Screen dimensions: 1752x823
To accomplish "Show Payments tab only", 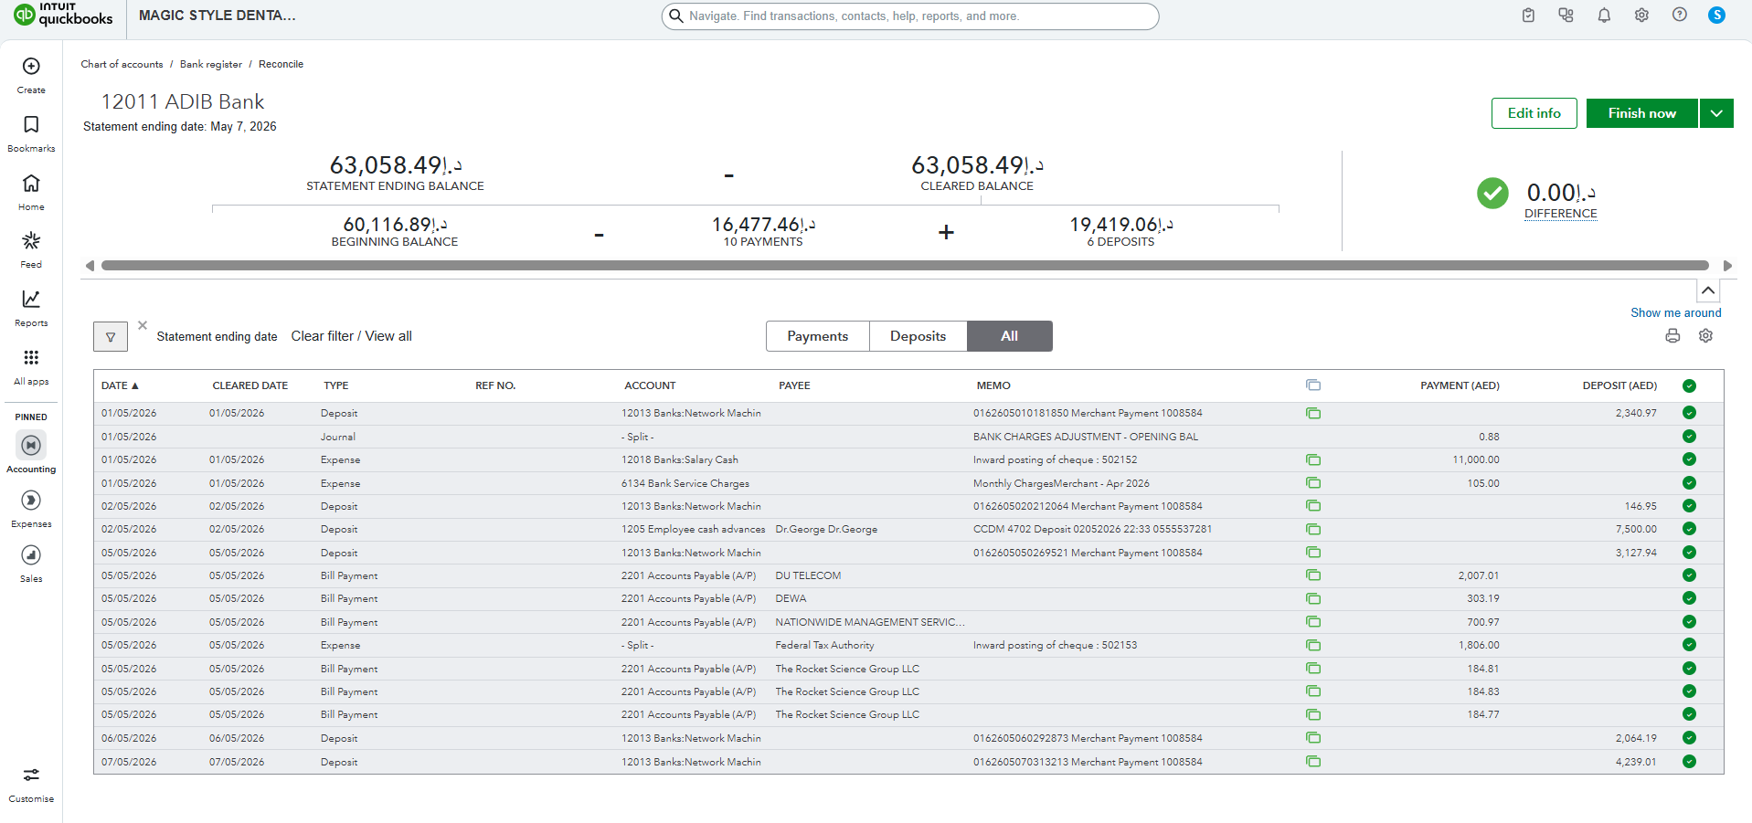I will pos(818,336).
